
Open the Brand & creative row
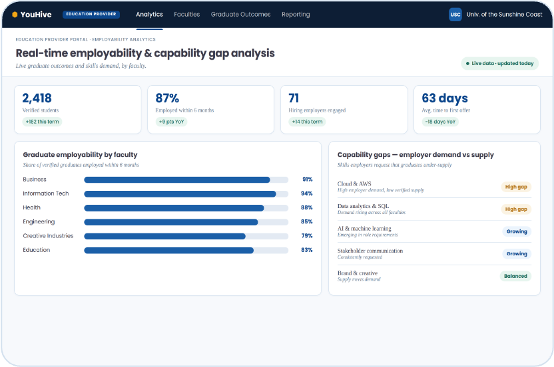[434, 276]
